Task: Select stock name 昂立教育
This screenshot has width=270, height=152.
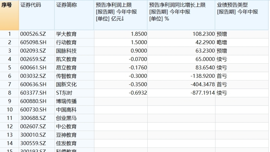Action: click(66, 68)
